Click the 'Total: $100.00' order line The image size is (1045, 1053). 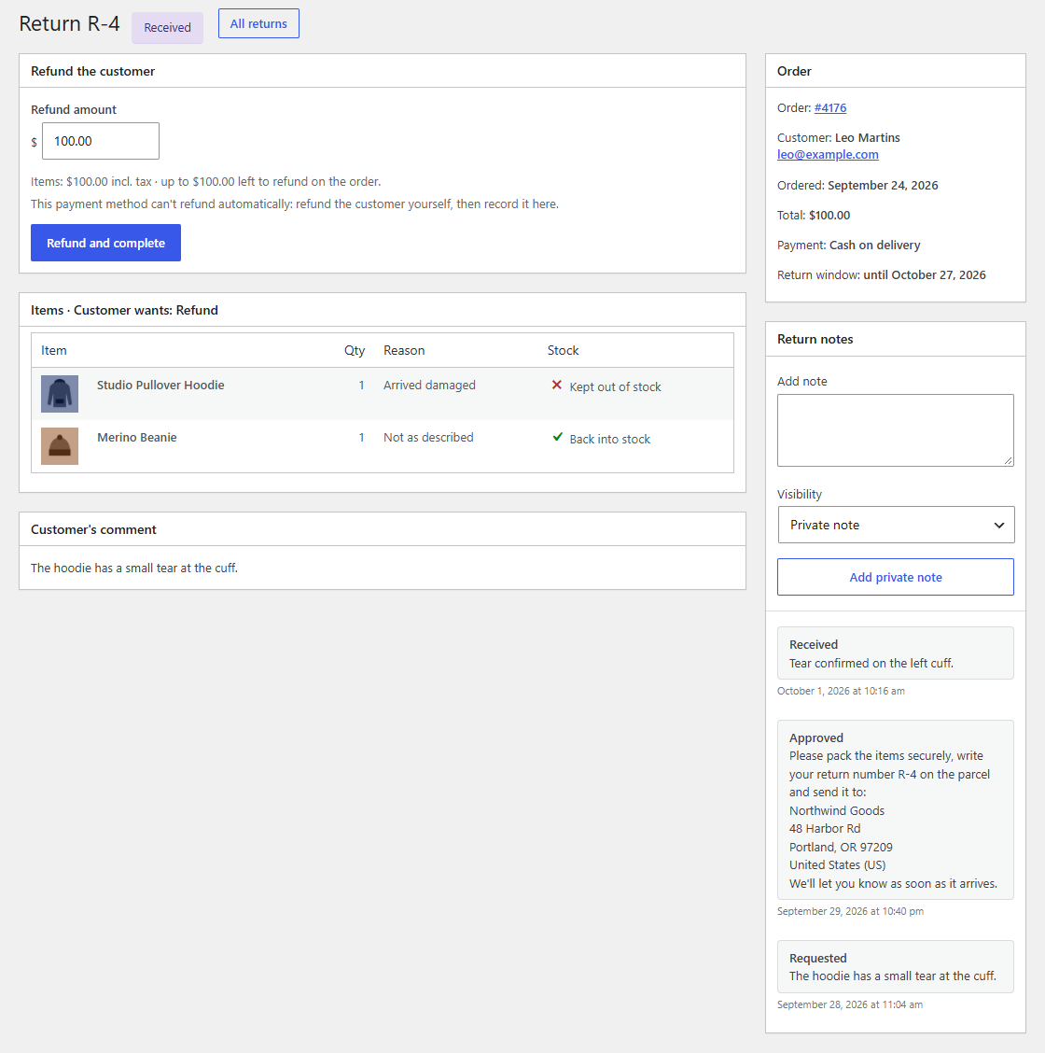point(814,215)
